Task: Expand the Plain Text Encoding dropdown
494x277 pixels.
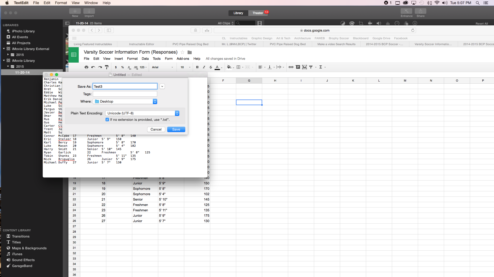Action: point(177,113)
